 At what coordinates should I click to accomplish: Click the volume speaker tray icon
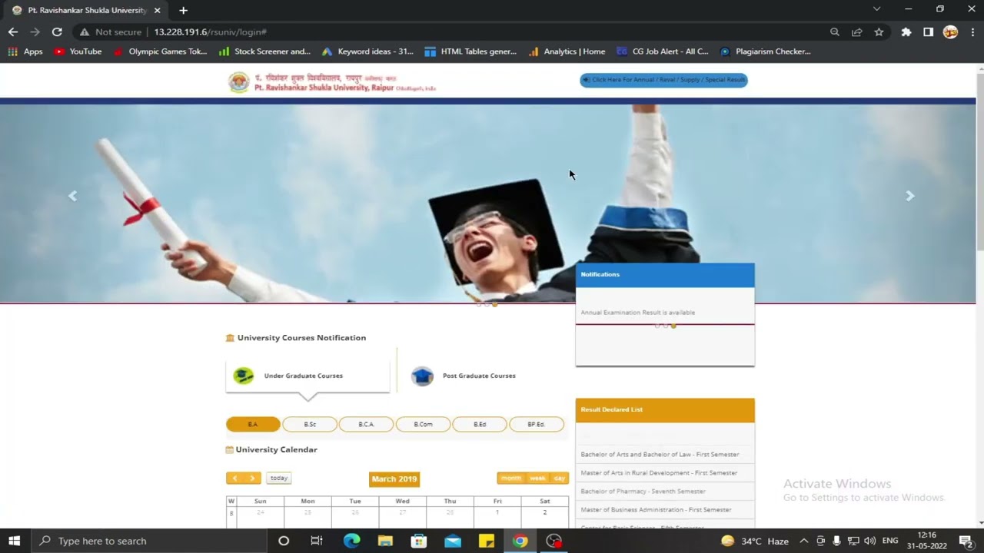[x=869, y=541]
